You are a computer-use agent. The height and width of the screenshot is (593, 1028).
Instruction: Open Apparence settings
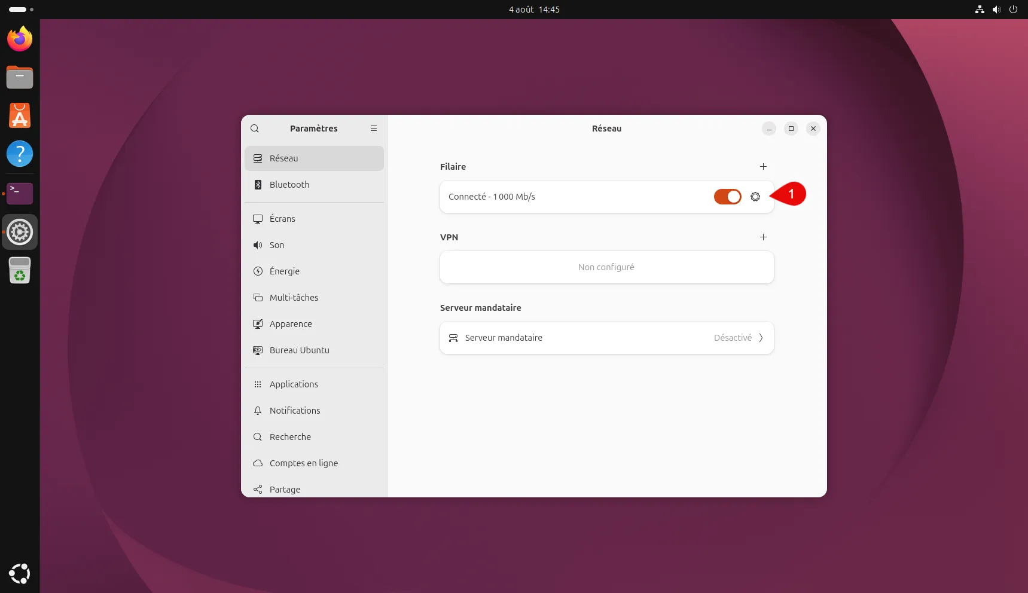coord(314,324)
